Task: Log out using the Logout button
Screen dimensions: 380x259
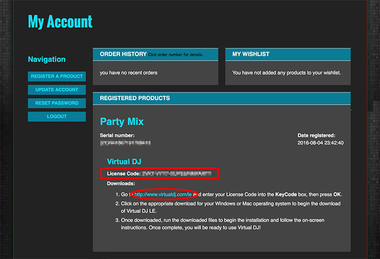Action: point(57,116)
